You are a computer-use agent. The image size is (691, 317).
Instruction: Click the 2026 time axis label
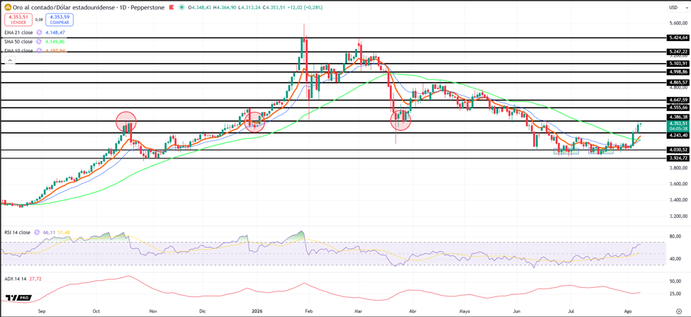pyautogui.click(x=257, y=311)
